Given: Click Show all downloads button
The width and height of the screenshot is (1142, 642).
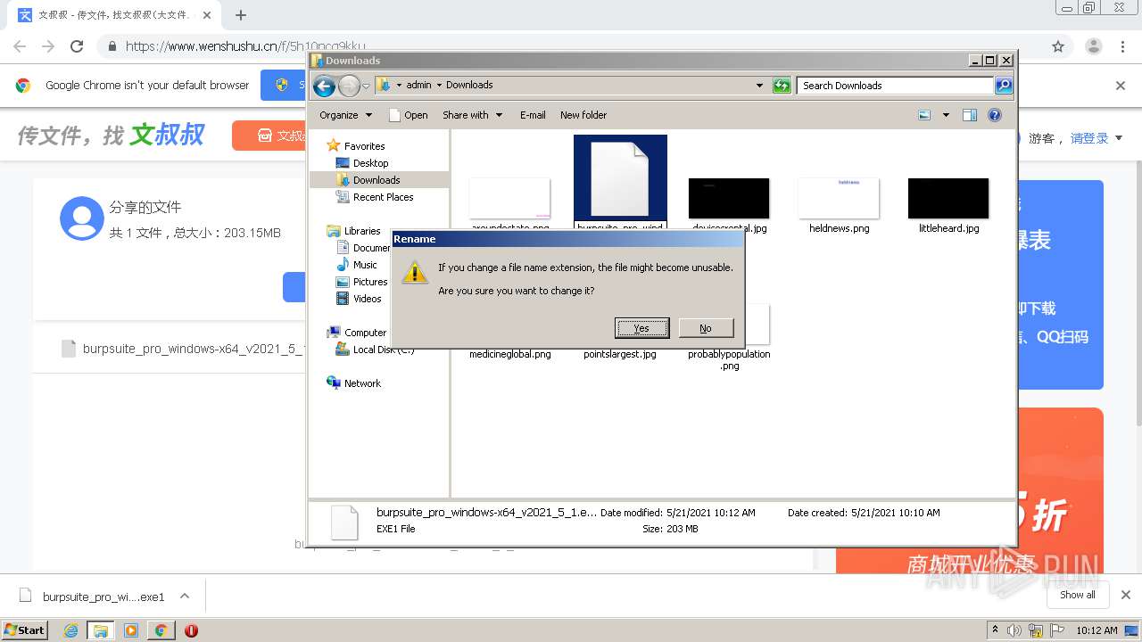Looking at the screenshot, I should [x=1078, y=595].
